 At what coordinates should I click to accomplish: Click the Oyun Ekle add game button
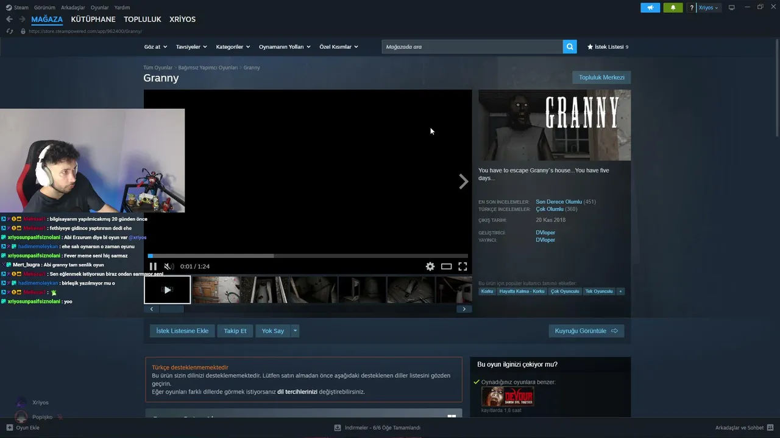click(x=23, y=428)
